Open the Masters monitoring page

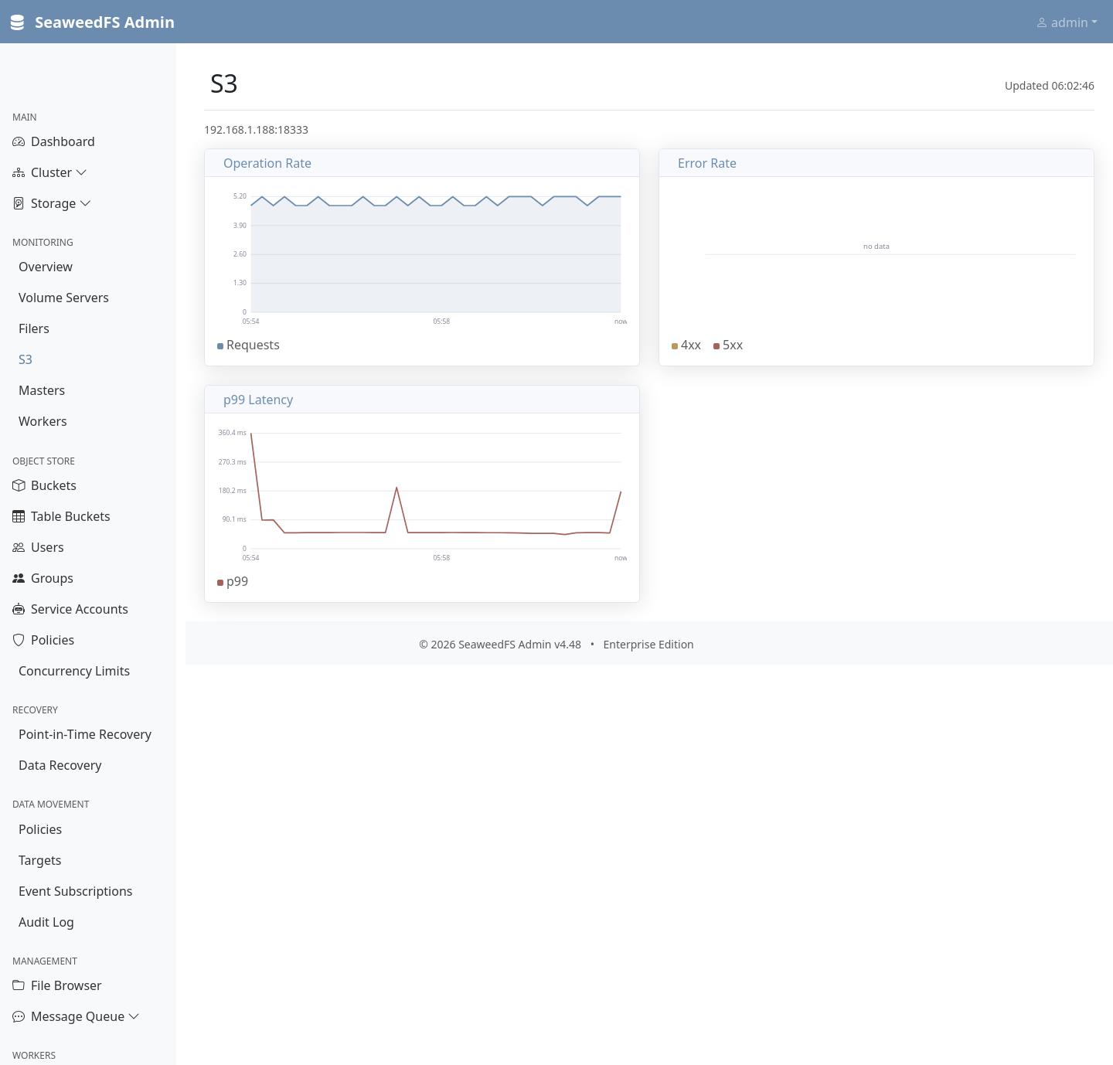[x=42, y=390]
